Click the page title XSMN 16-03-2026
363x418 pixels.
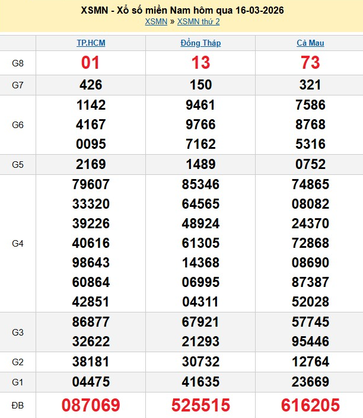(x=181, y=10)
